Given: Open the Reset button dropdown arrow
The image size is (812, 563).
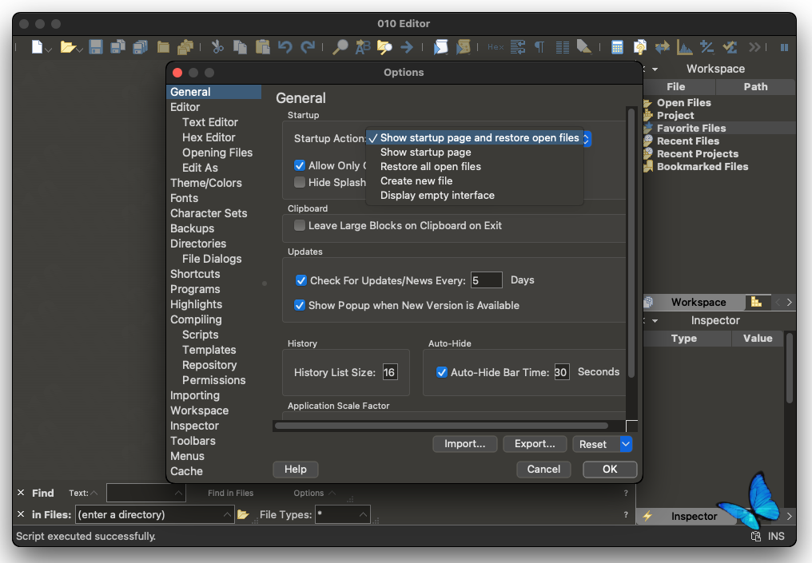Looking at the screenshot, I should pyautogui.click(x=626, y=444).
